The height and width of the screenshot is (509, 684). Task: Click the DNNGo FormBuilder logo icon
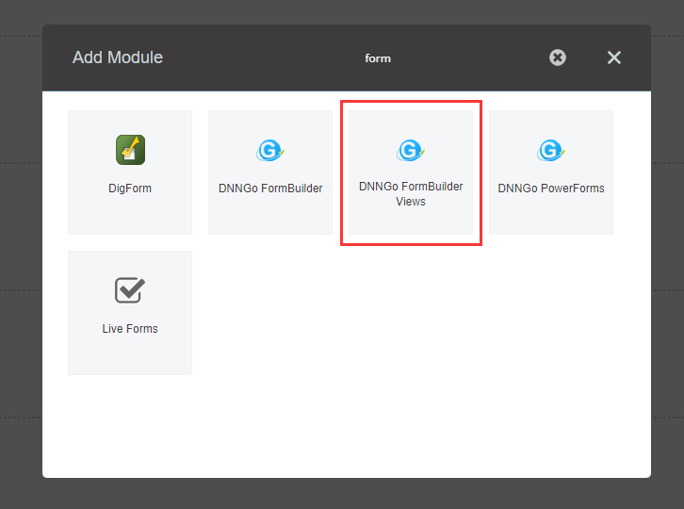pos(270,150)
